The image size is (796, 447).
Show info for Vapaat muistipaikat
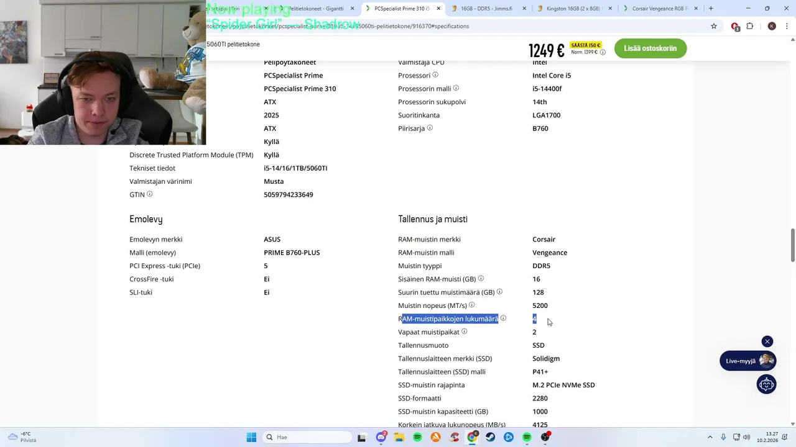[465, 332]
